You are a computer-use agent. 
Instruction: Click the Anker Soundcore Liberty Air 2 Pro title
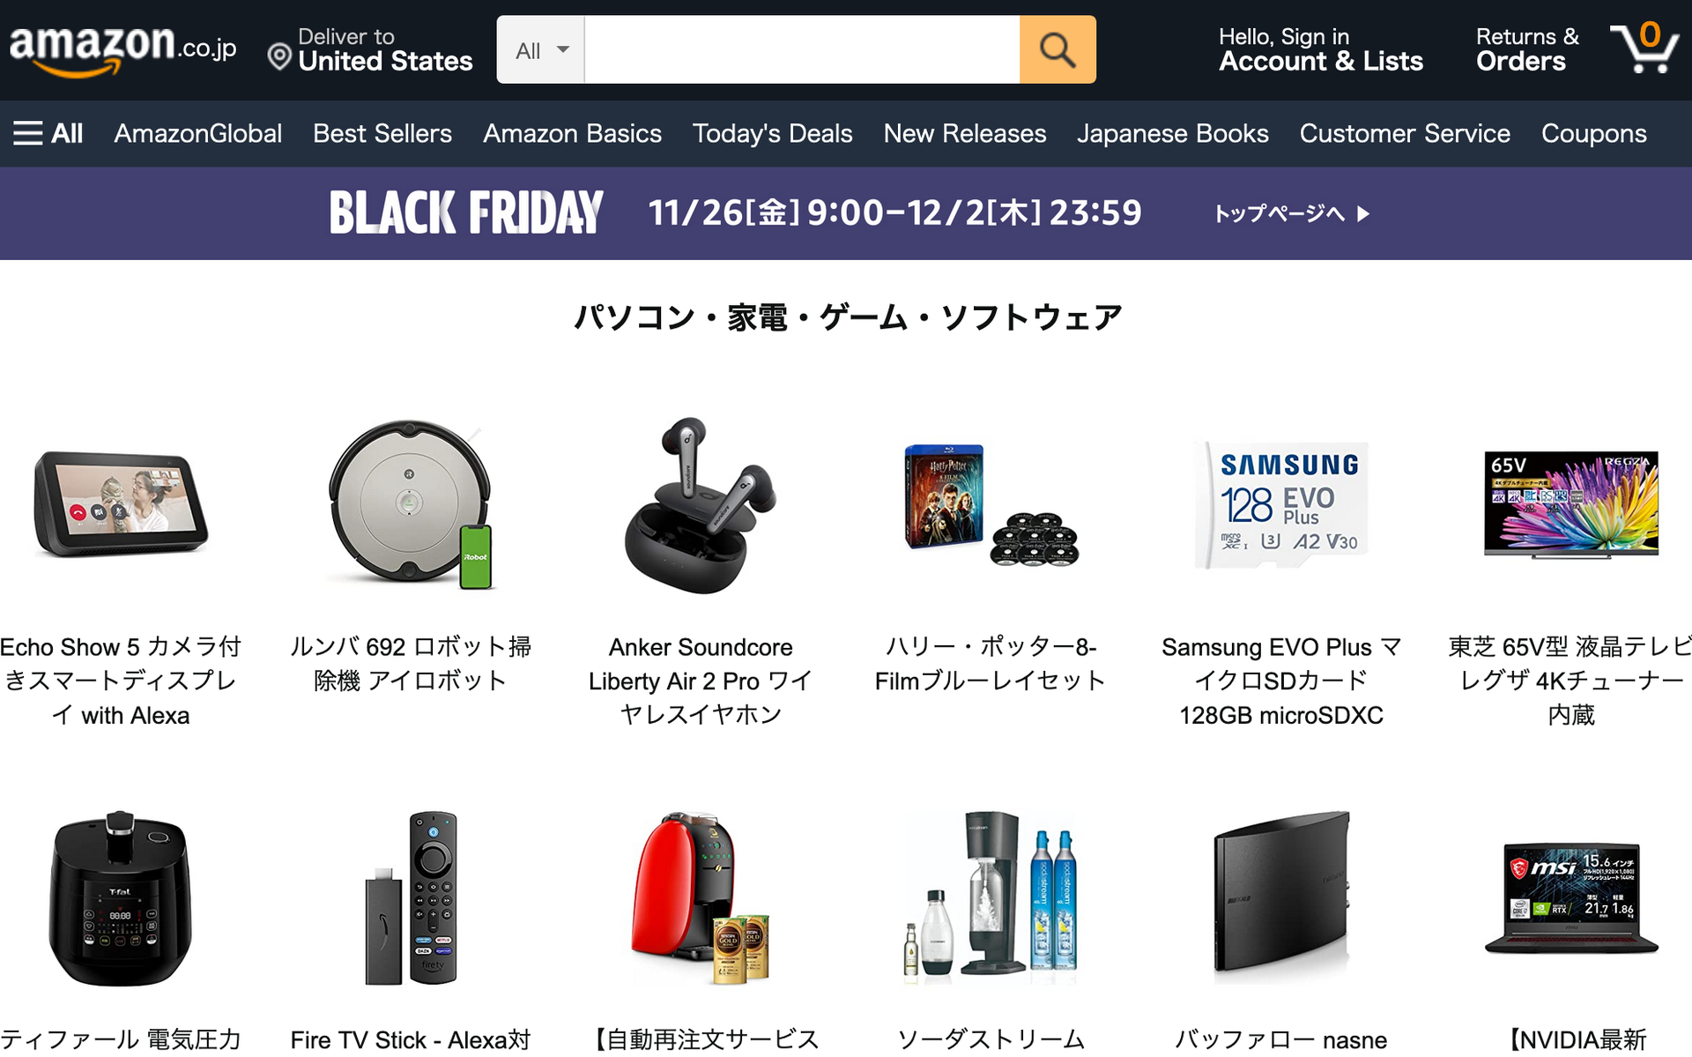click(x=701, y=681)
